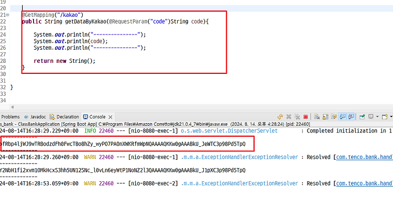Screen dimensions: 393x197
Task: Terminate the running app with red square
Action: 305,117
